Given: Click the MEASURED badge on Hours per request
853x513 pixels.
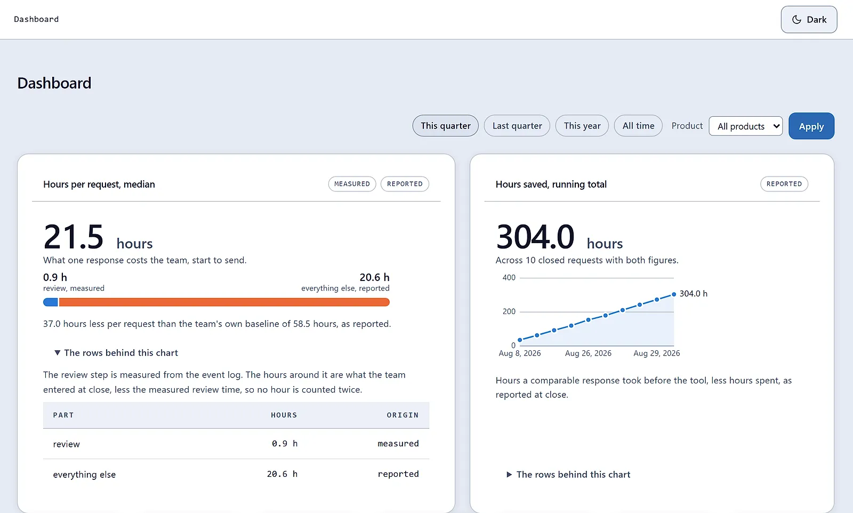Looking at the screenshot, I should [x=352, y=184].
